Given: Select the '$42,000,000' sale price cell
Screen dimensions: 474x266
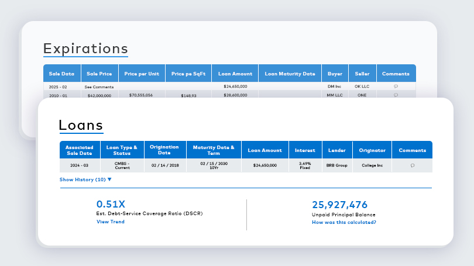Looking at the screenshot, I should [99, 95].
